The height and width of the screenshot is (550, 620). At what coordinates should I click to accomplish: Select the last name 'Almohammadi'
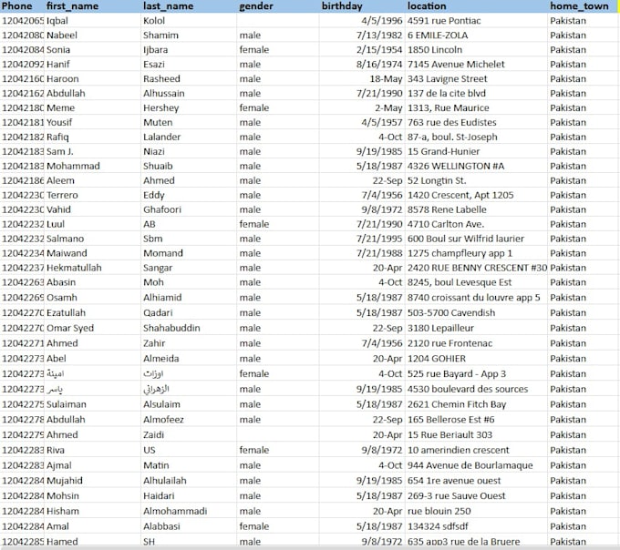(175, 512)
